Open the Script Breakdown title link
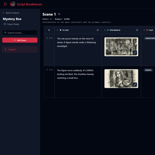The height and width of the screenshot is (155, 155). pos(29,4)
